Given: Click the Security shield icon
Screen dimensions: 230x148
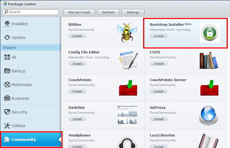Looking at the screenshot, I should click(x=7, y=112).
